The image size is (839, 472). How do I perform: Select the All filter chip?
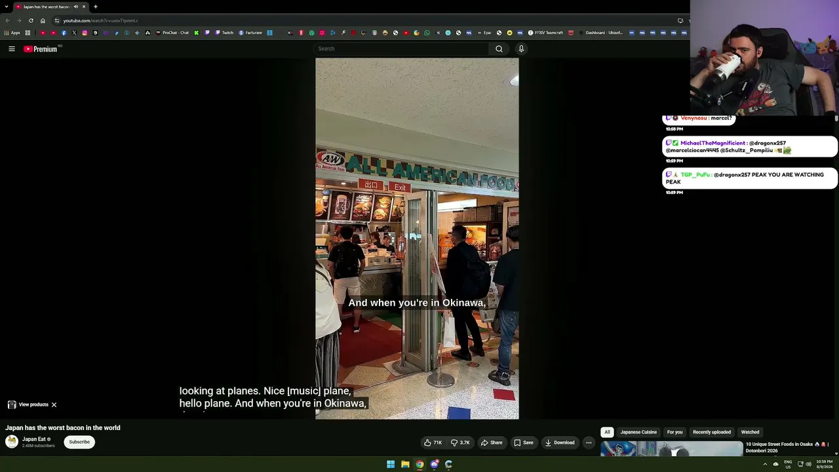tap(607, 432)
